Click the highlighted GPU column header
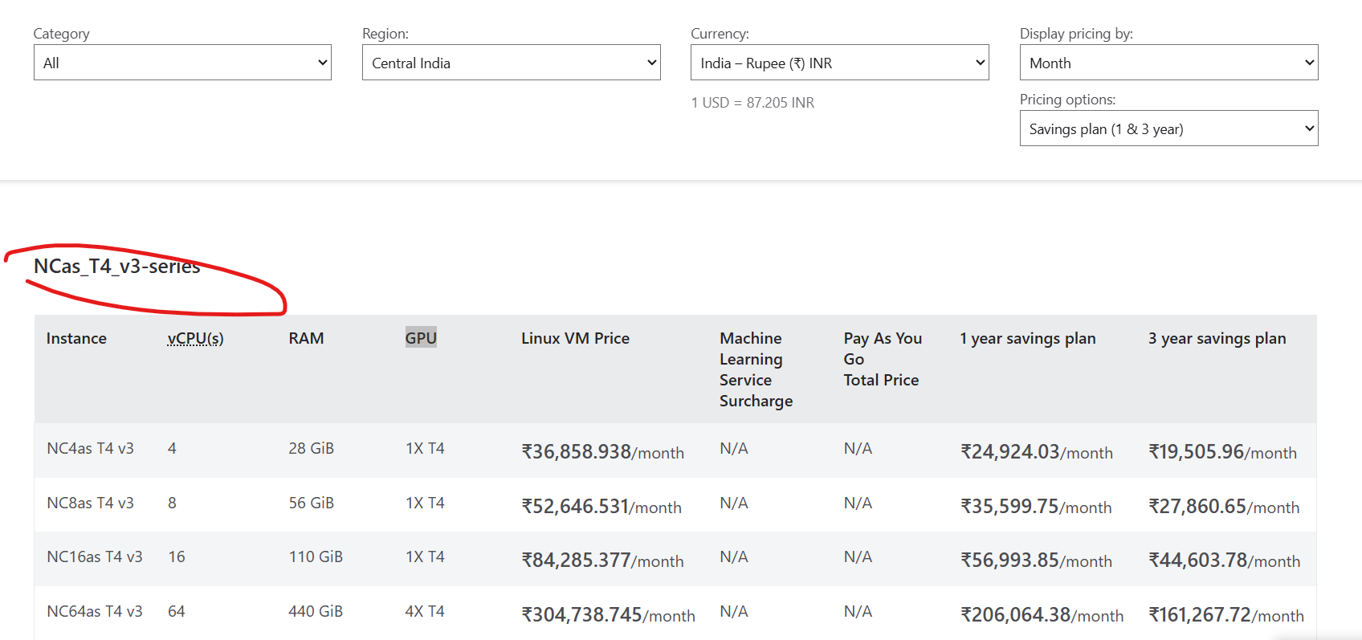Viewport: 1362px width, 640px height. click(421, 338)
